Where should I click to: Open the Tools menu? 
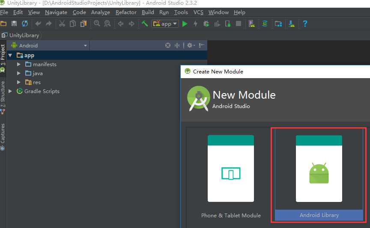(181, 12)
